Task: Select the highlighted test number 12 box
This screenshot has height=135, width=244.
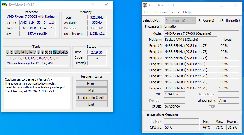Action: click(x=54, y=52)
